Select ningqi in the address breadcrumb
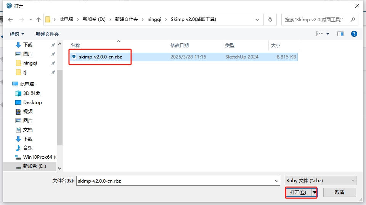 pos(154,19)
